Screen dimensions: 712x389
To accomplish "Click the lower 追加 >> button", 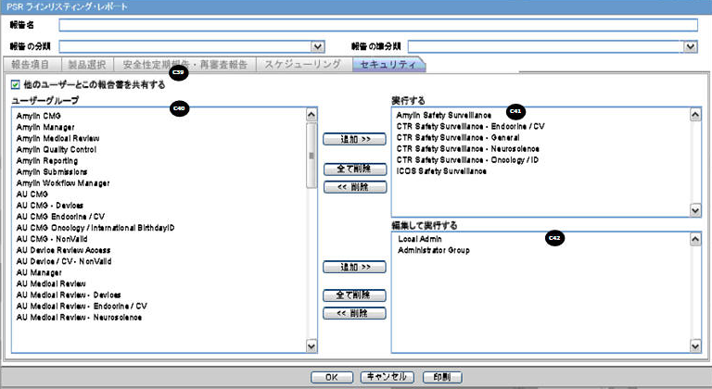I will coord(355,267).
